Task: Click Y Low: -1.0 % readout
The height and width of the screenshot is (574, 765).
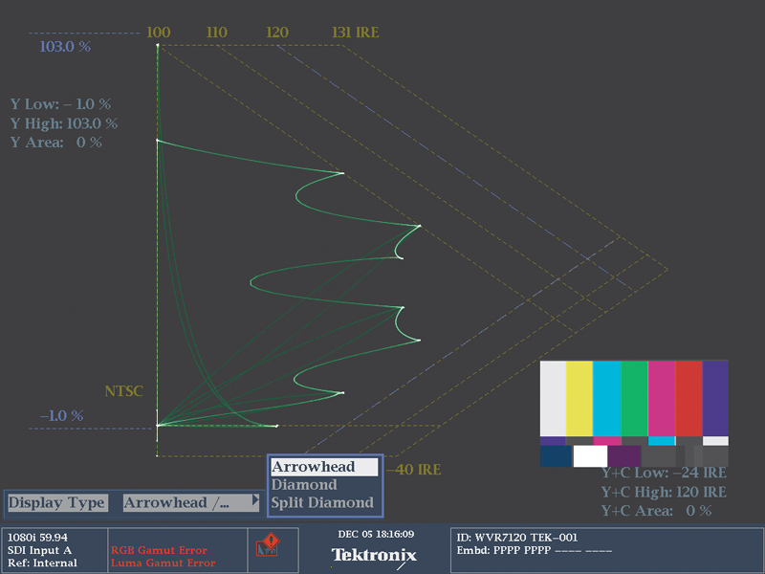Action: coord(61,104)
